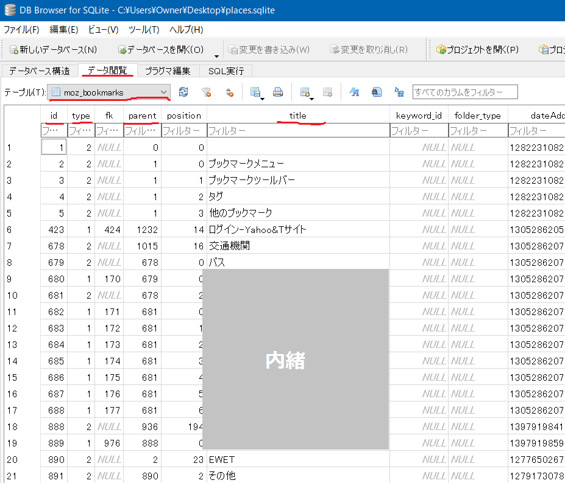The image size is (565, 483).
Task: Click the clear all filters icon
Action: click(x=206, y=92)
